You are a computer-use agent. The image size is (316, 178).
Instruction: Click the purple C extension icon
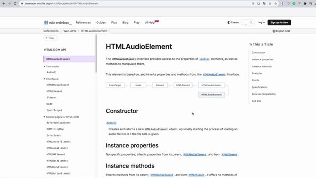click(x=283, y=3)
